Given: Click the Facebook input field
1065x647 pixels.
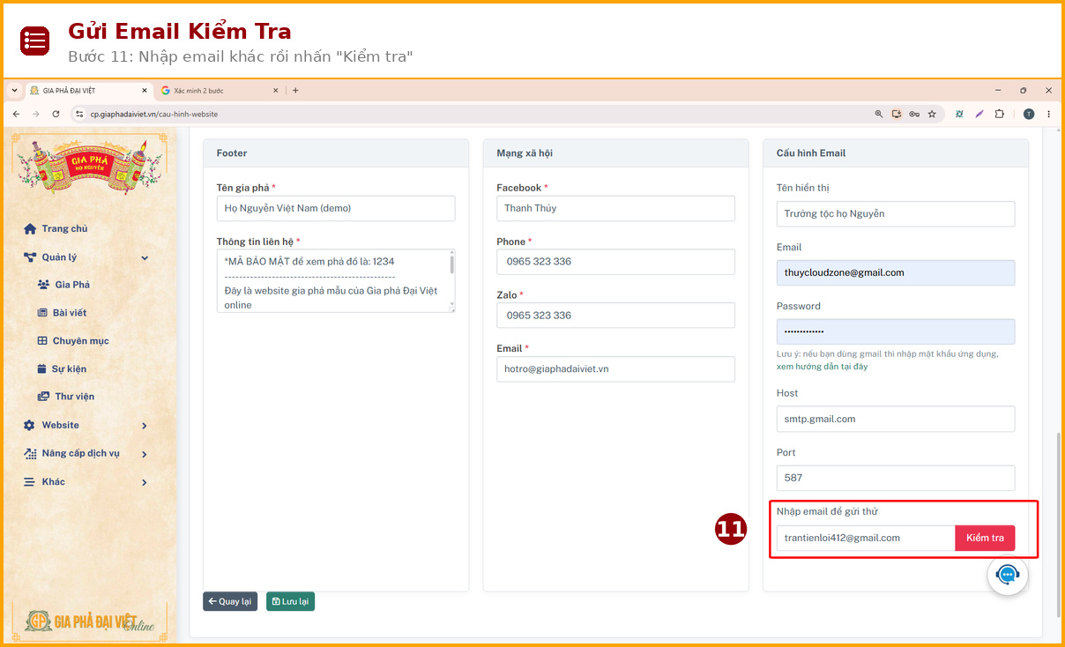Looking at the screenshot, I should 615,208.
